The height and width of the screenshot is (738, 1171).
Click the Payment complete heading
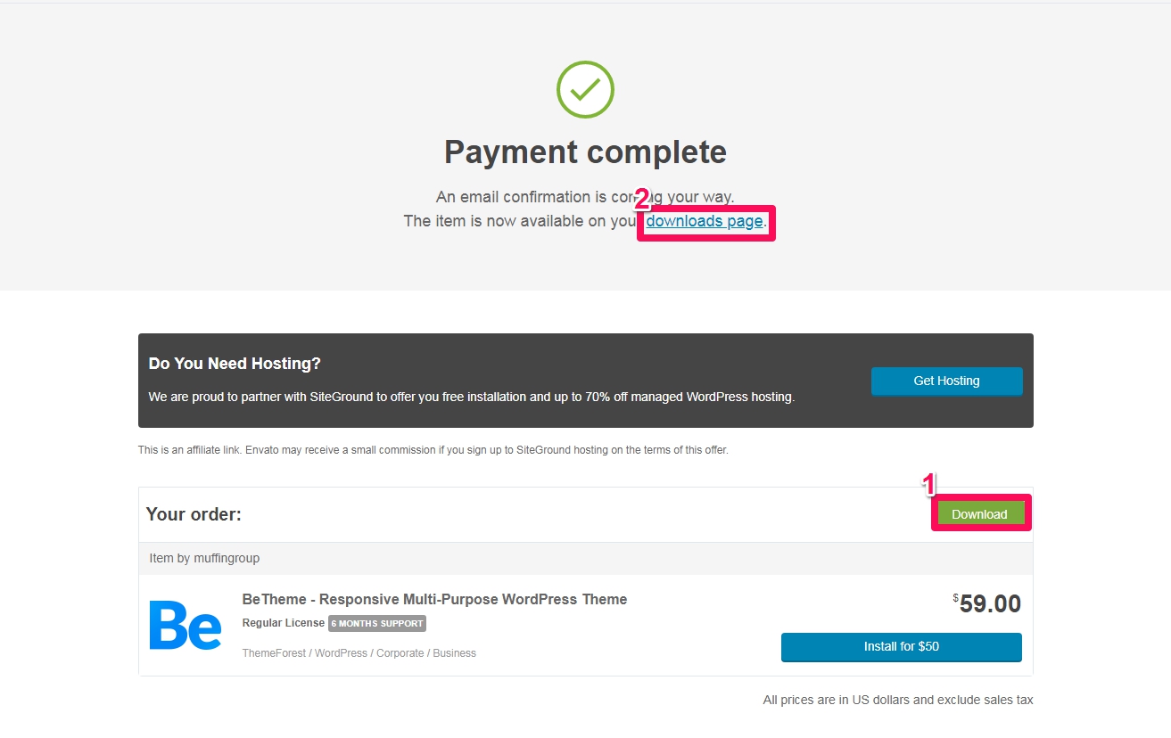click(585, 152)
